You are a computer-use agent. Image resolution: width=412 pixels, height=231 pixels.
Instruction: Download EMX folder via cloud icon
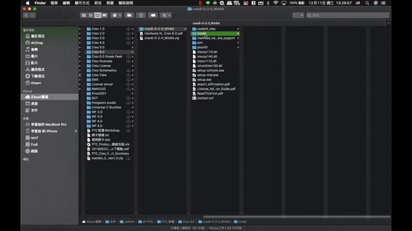(x=128, y=80)
